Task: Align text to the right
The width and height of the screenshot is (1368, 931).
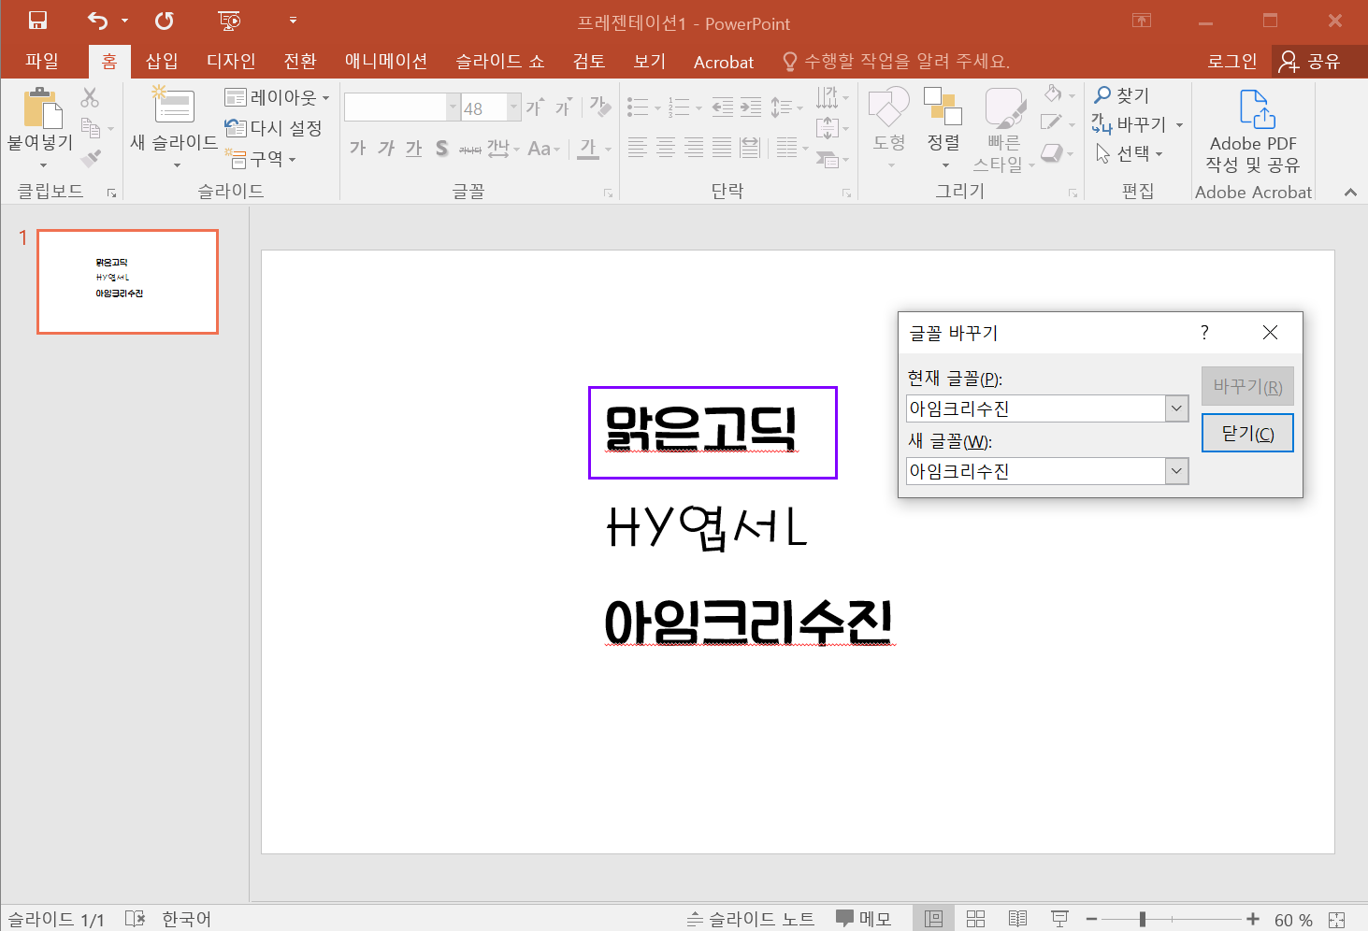Action: tap(693, 147)
